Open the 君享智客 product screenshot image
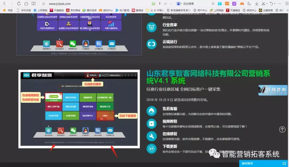Screen dimensions: 289x167 coord(79,109)
